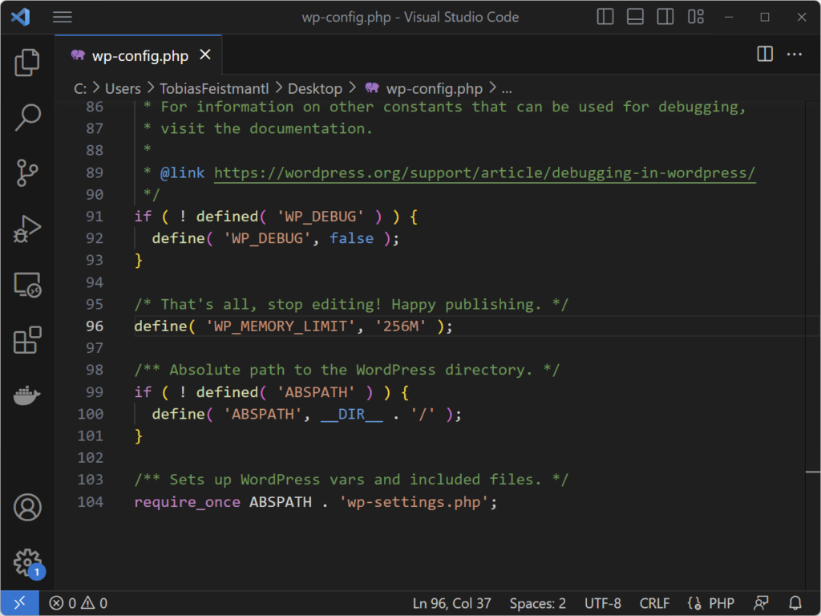The width and height of the screenshot is (821, 616).
Task: Follow the wordpress.org debugging link
Action: (484, 172)
